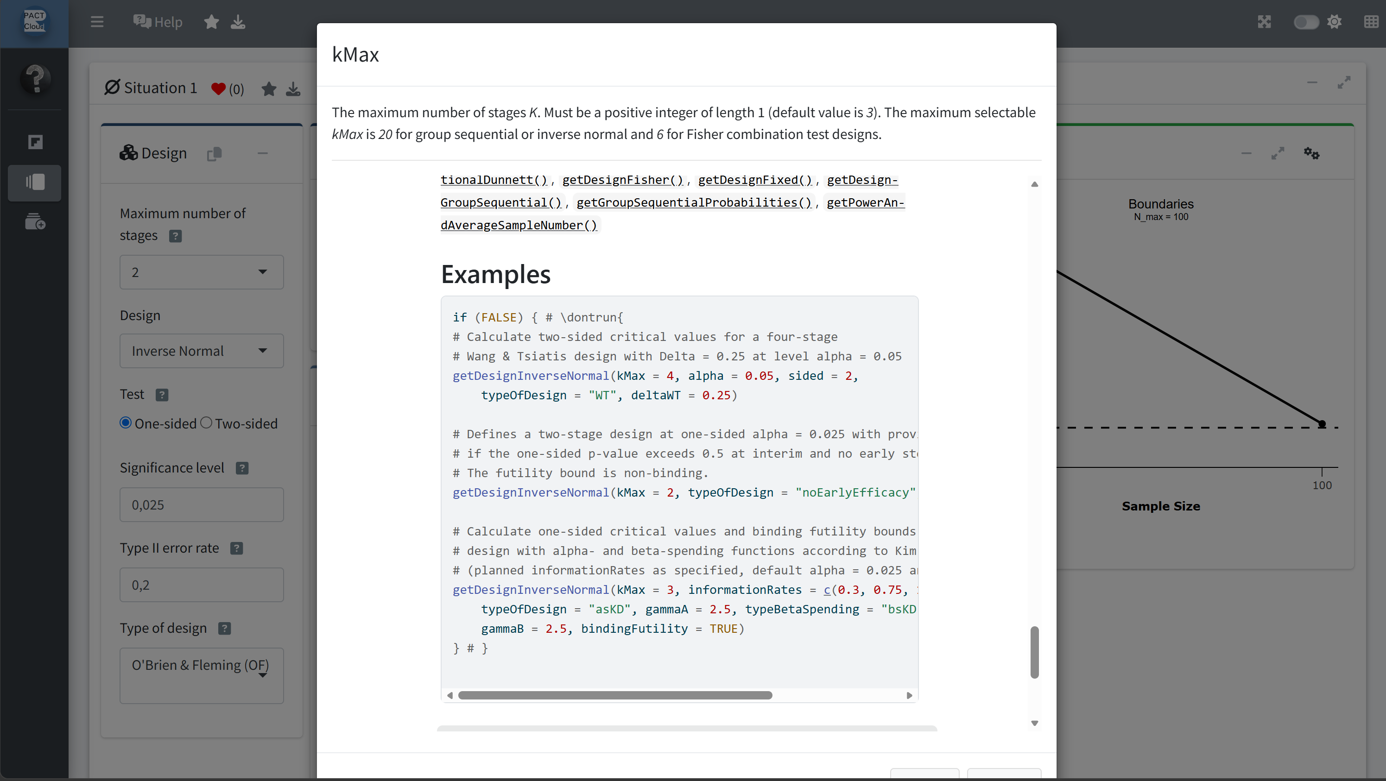Click the code block scroll right arrow
The height and width of the screenshot is (781, 1386).
click(x=909, y=695)
